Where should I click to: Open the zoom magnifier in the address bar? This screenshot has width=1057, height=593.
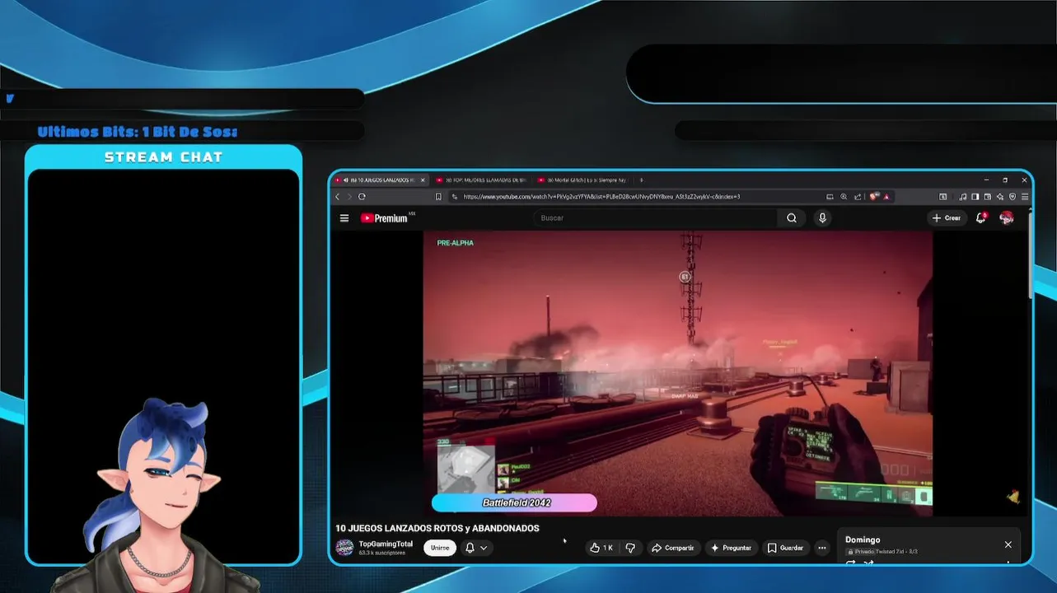click(844, 197)
